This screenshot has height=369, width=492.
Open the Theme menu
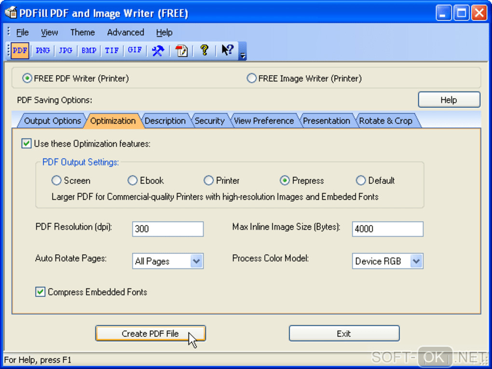point(82,32)
